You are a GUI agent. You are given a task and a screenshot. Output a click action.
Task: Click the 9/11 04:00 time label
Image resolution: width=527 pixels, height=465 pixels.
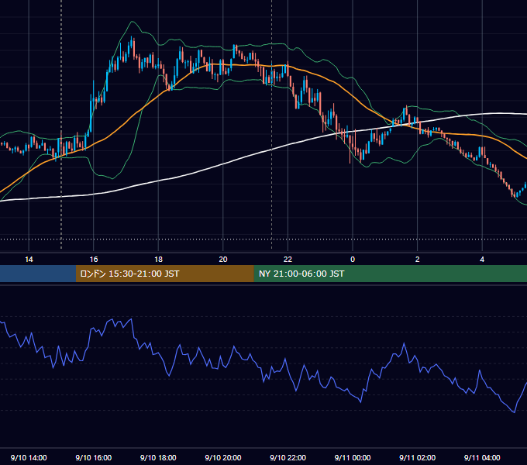(x=482, y=457)
